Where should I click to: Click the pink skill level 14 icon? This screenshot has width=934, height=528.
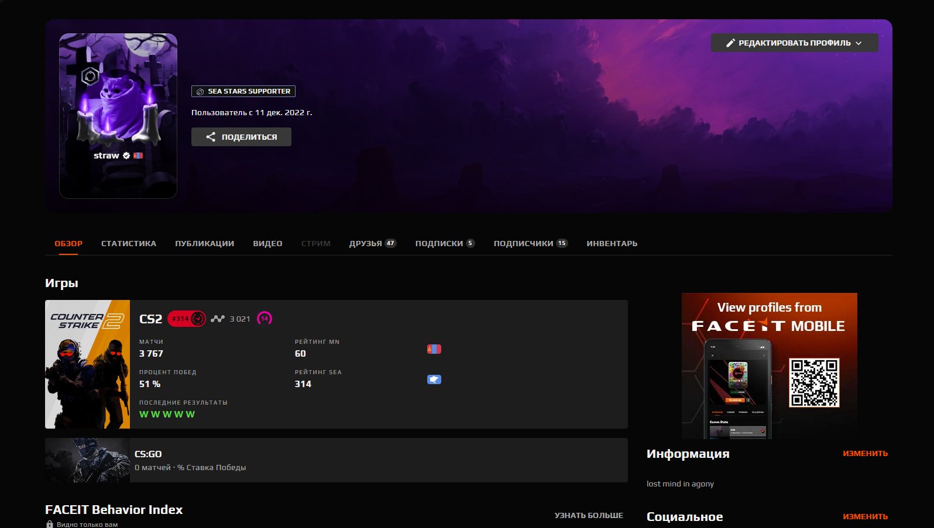point(265,319)
